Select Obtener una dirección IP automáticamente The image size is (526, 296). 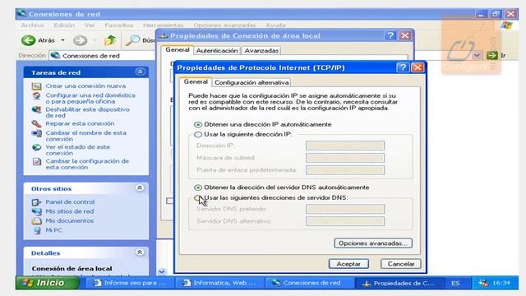198,124
